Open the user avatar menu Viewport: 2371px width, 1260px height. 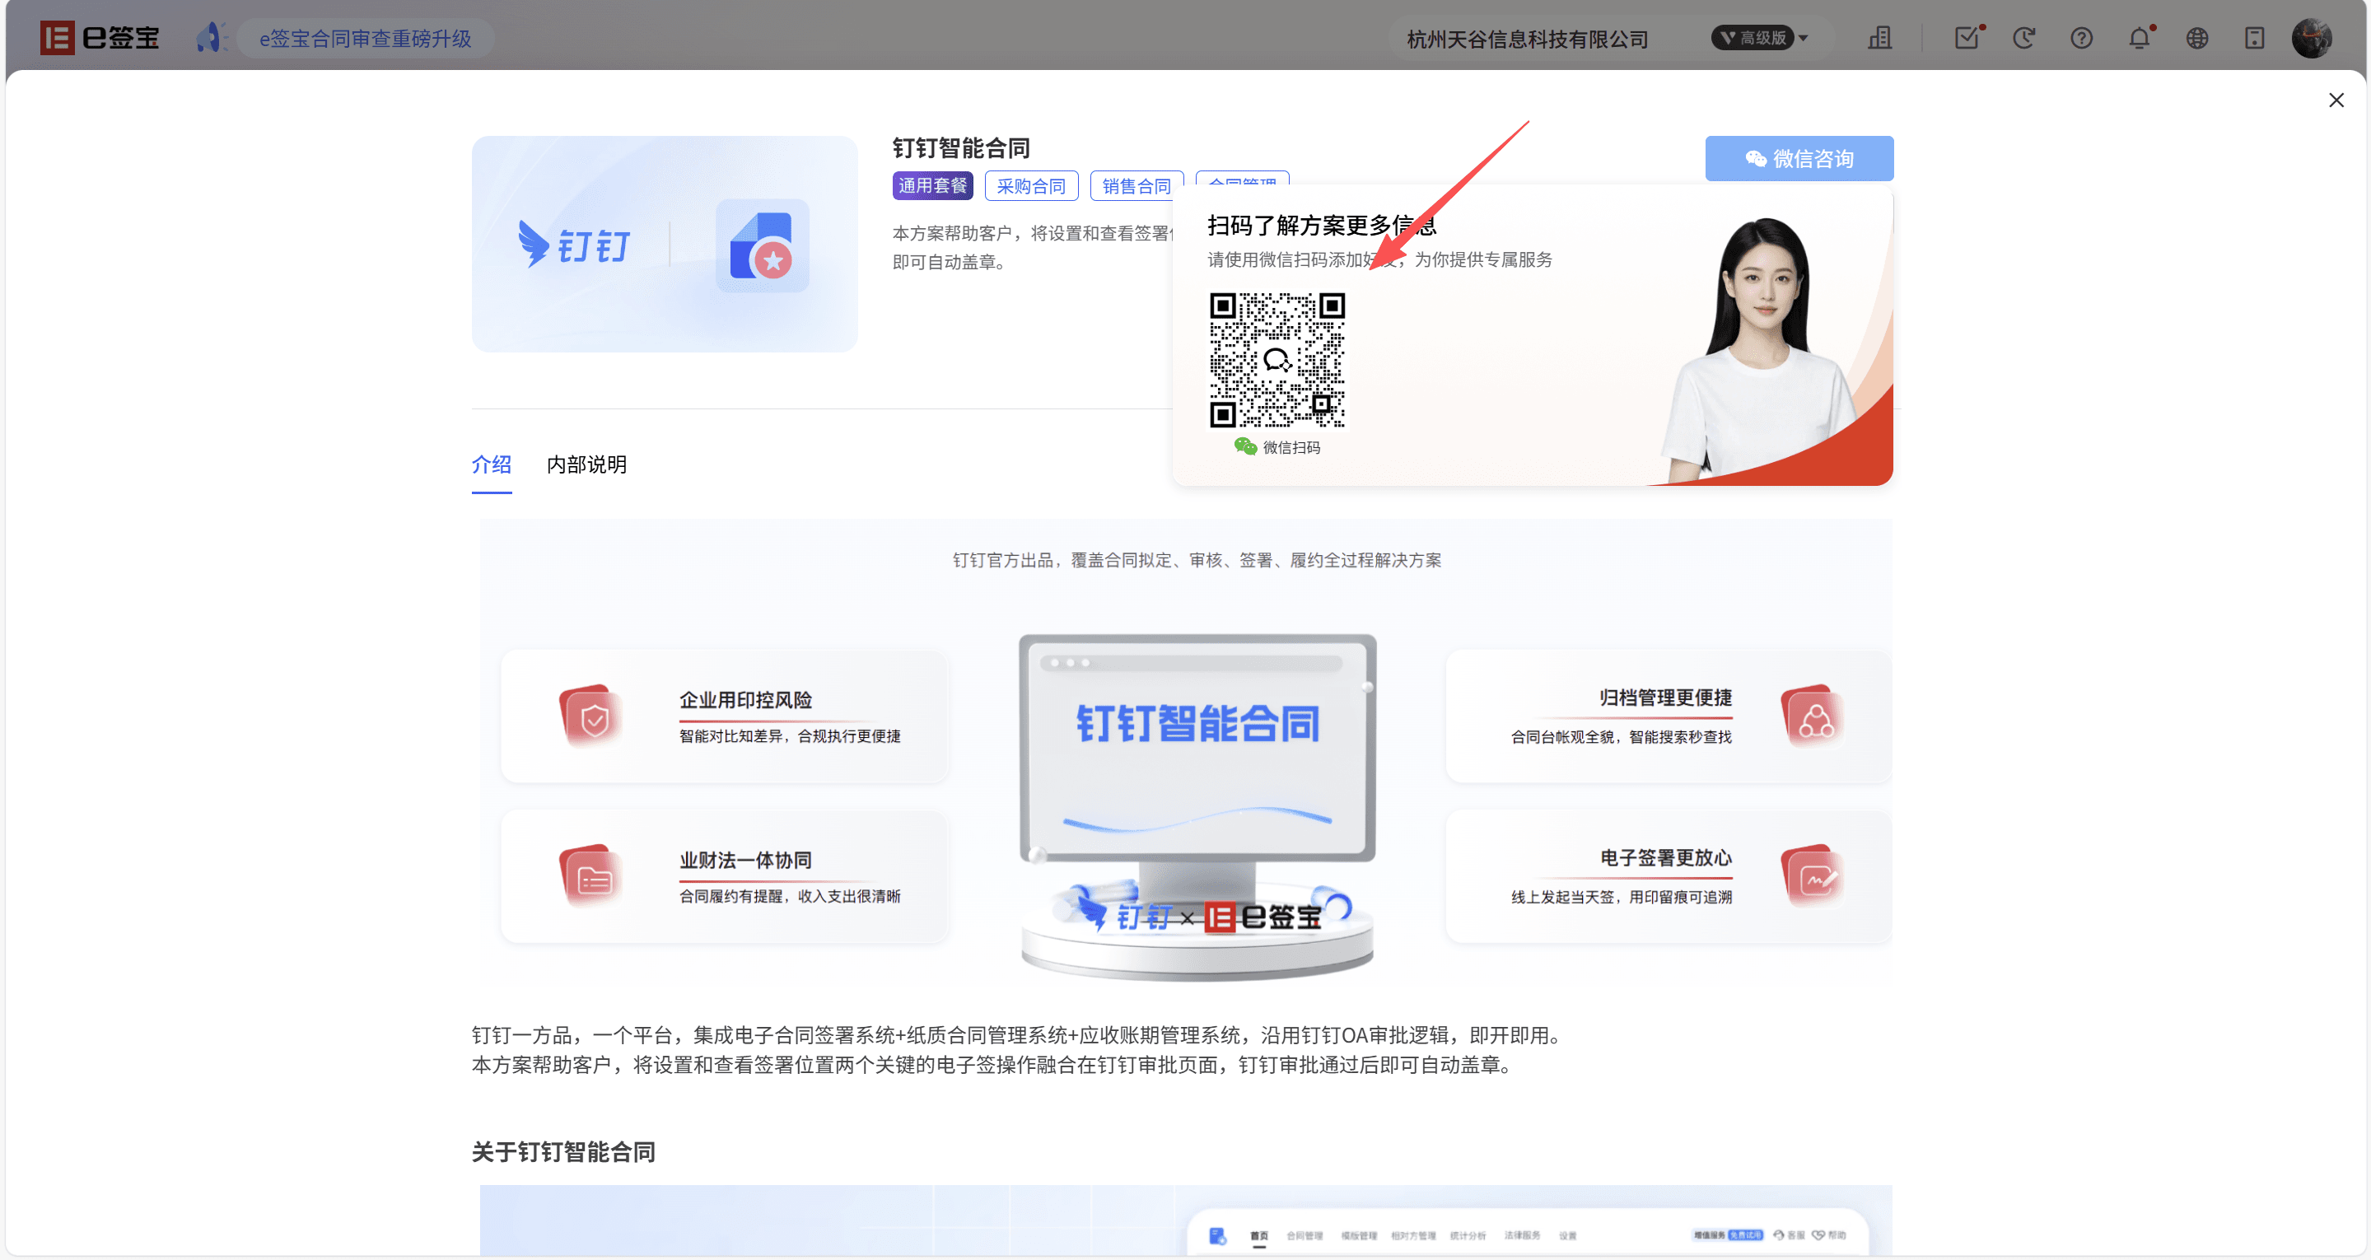coord(2311,38)
